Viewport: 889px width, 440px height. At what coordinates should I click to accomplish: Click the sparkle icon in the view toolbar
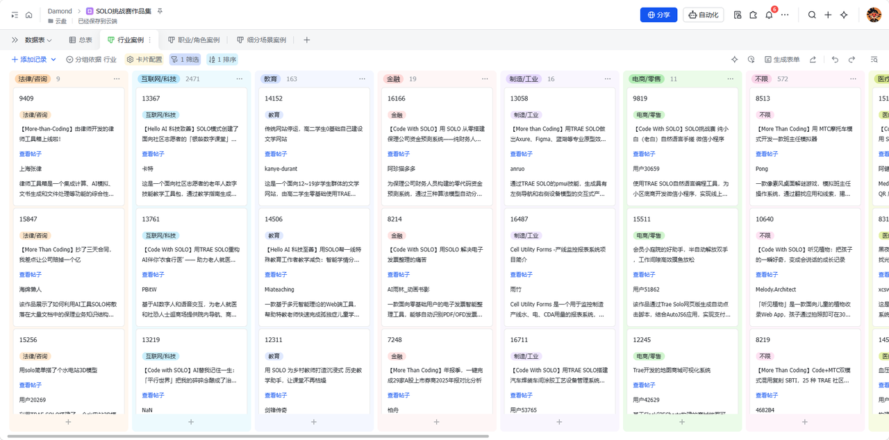pos(734,60)
